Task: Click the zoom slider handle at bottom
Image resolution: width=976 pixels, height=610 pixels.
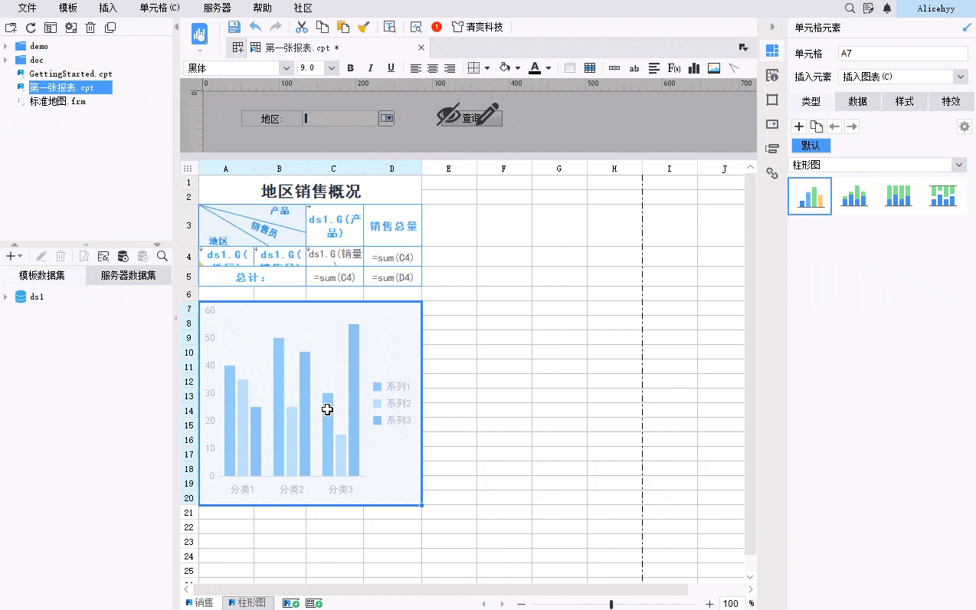Action: 611,604
